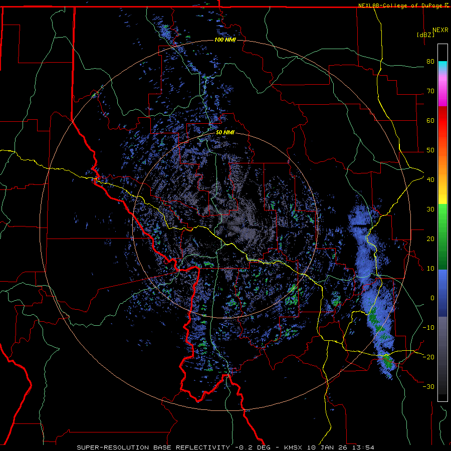Click the 20 dBZ value on the legend

430,239
